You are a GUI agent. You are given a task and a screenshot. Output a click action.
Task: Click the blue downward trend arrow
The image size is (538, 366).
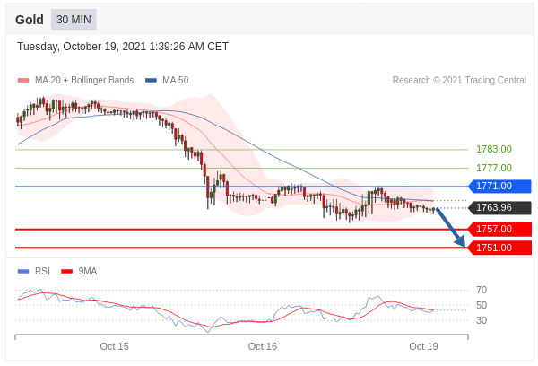point(451,228)
